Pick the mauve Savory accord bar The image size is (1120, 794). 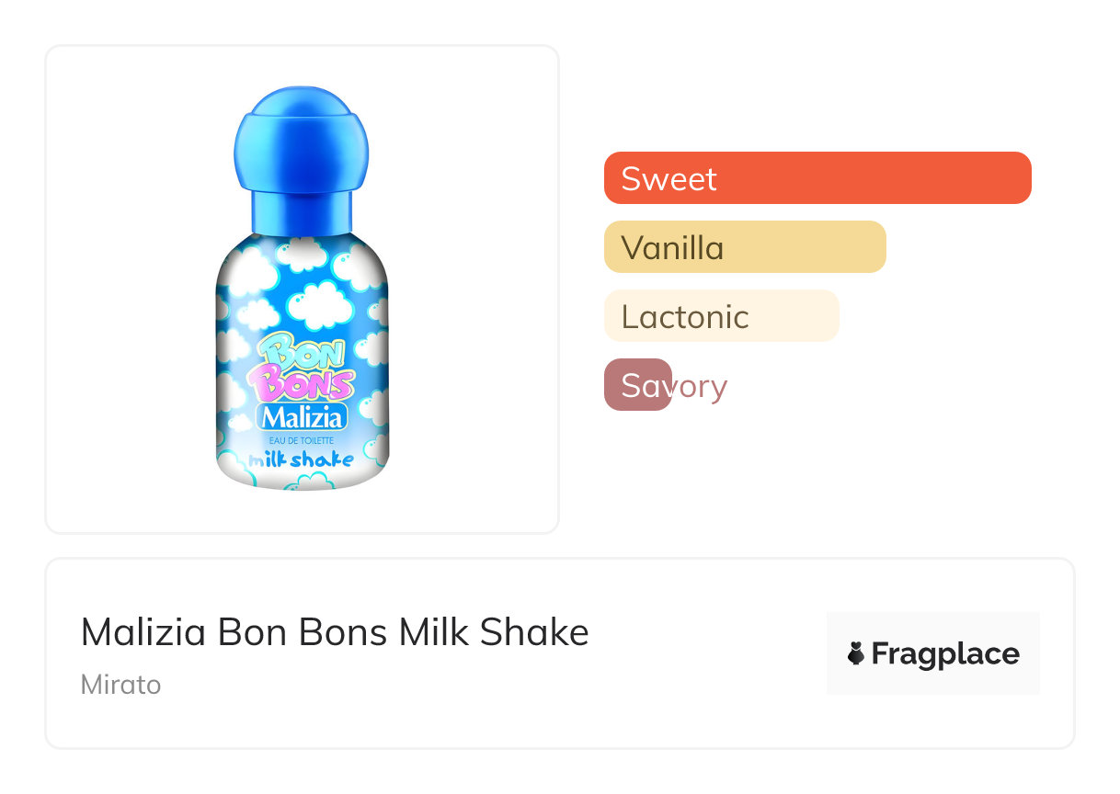(638, 385)
